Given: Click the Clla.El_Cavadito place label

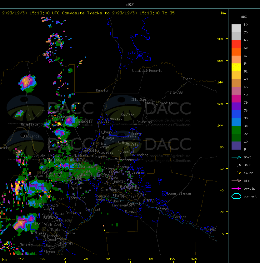Looking at the screenshot, I should click(157, 103).
